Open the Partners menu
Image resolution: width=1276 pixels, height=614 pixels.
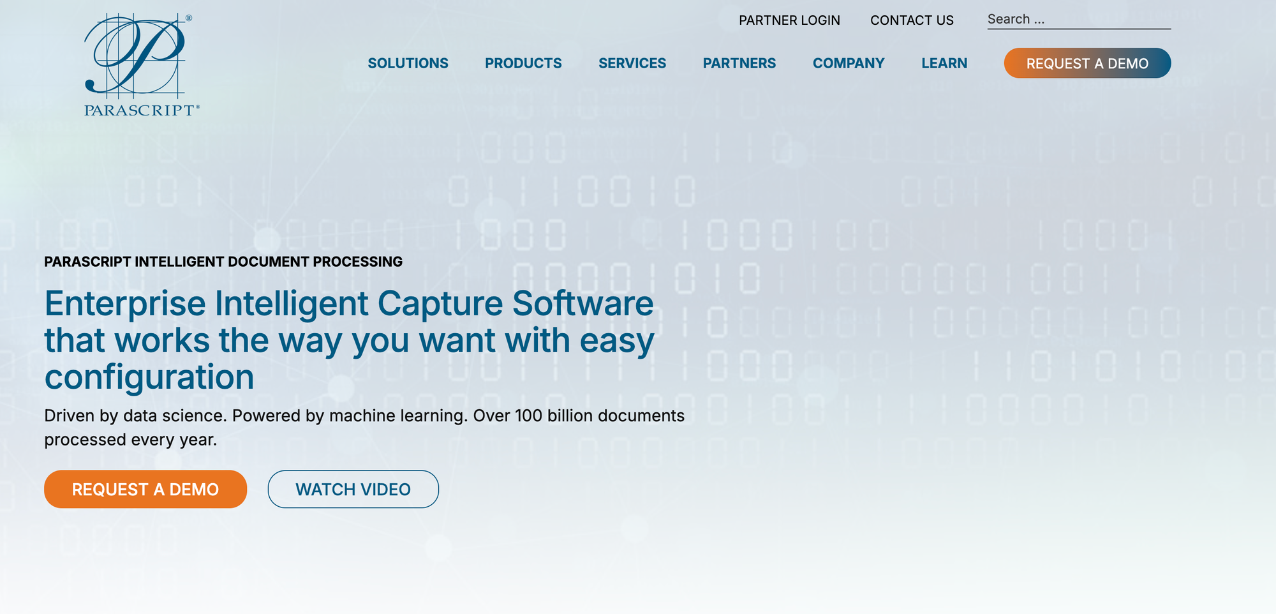click(739, 63)
